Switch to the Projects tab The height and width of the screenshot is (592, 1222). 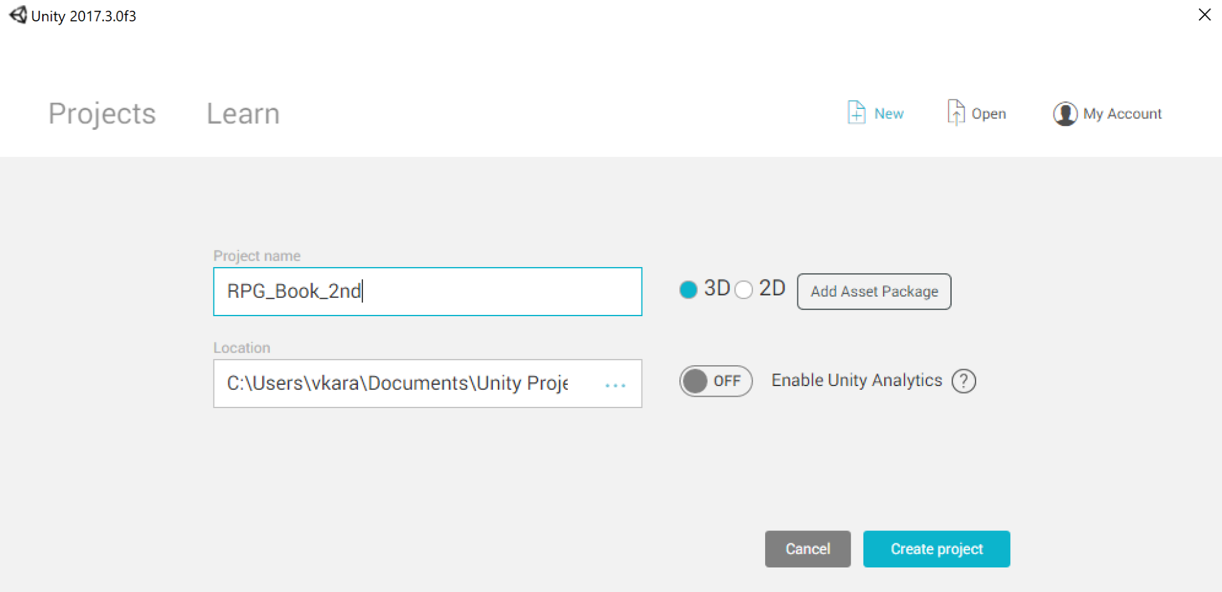(102, 114)
